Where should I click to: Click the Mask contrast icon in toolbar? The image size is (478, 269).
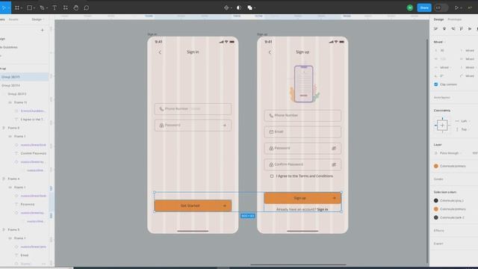coord(239,7)
